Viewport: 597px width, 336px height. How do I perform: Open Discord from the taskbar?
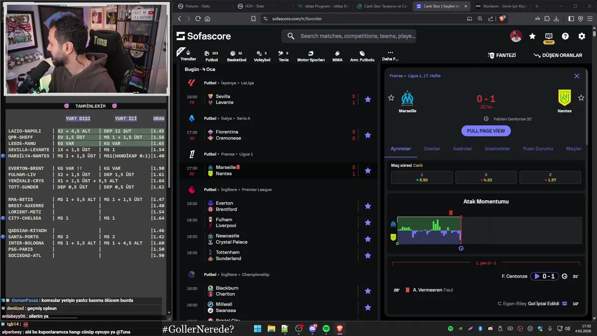pos(312,329)
